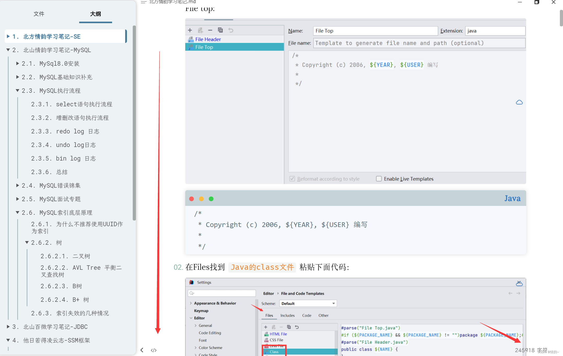Open the Scheme Default dropdown

pyautogui.click(x=308, y=303)
